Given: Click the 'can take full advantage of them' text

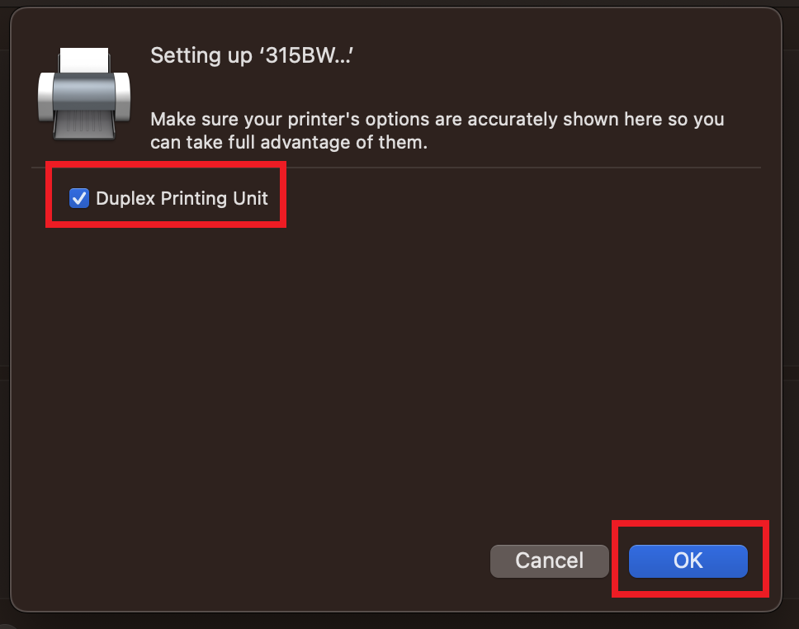Looking at the screenshot, I should click(x=288, y=142).
